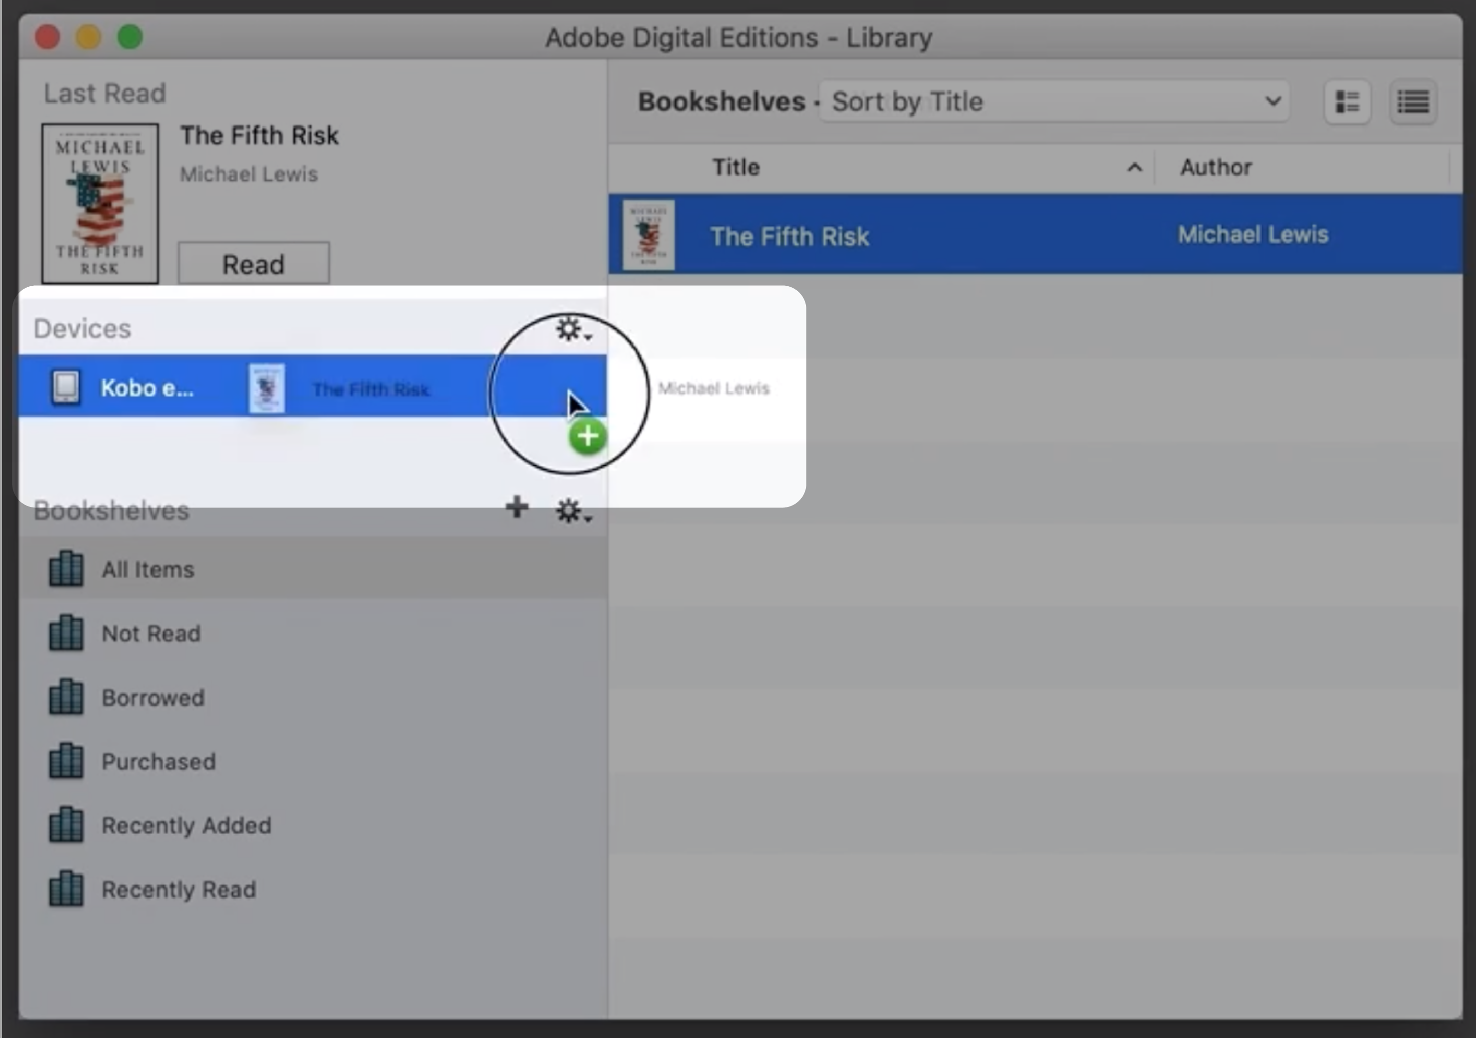Image resolution: width=1476 pixels, height=1038 pixels.
Task: Click the Bookshelves settings gear icon
Action: click(x=571, y=509)
